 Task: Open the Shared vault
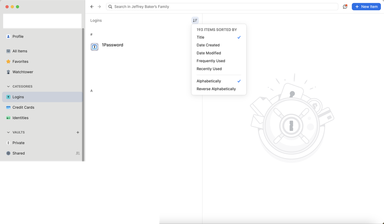(x=42, y=153)
